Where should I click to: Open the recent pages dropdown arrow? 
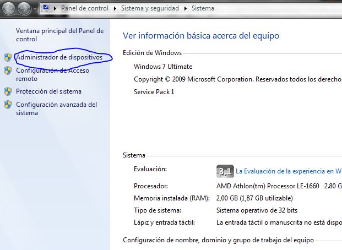point(35,9)
